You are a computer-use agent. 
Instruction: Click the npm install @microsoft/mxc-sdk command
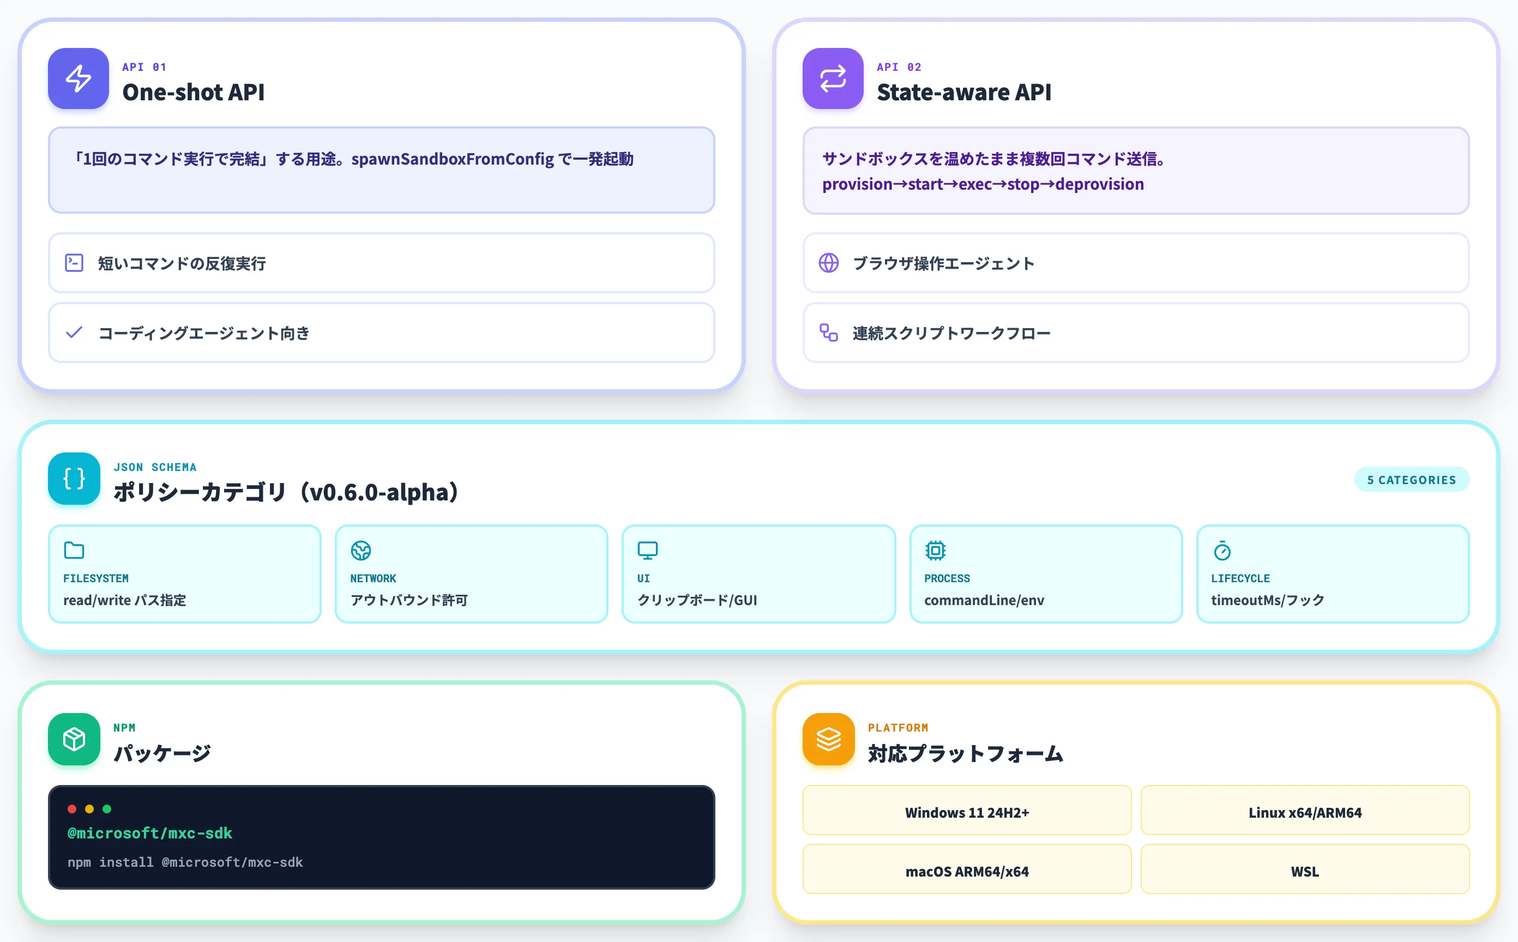coord(185,862)
